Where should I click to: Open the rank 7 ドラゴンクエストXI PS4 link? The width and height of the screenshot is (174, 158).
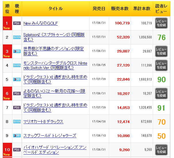55,107
